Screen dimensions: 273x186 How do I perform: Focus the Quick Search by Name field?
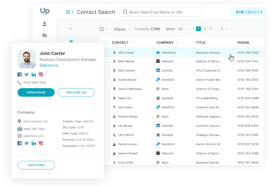click(x=161, y=12)
